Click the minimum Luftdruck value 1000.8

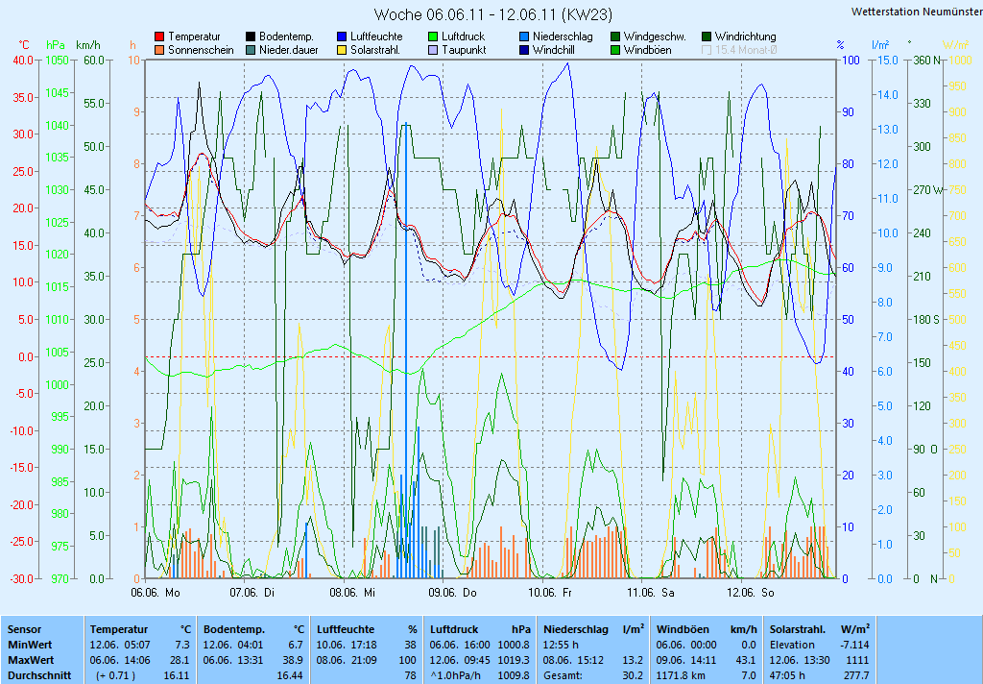(x=515, y=646)
